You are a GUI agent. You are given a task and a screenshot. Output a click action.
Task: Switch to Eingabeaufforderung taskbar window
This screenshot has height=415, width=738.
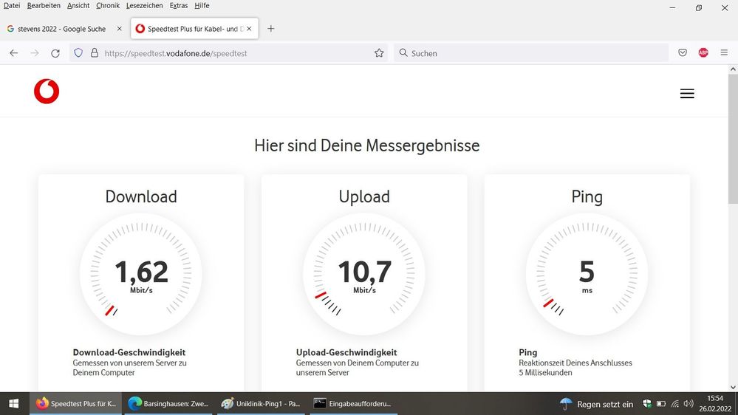tap(353, 403)
